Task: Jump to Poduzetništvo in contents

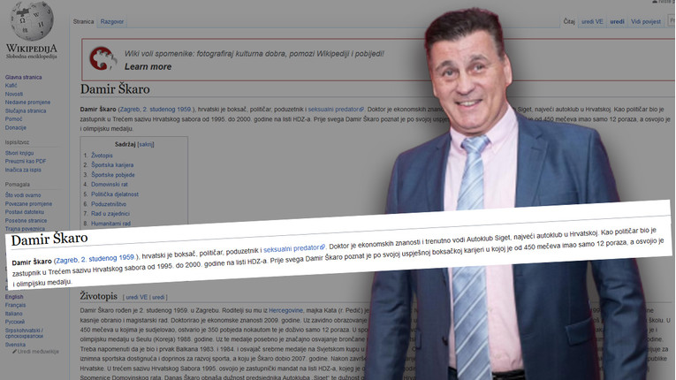Action: point(109,204)
